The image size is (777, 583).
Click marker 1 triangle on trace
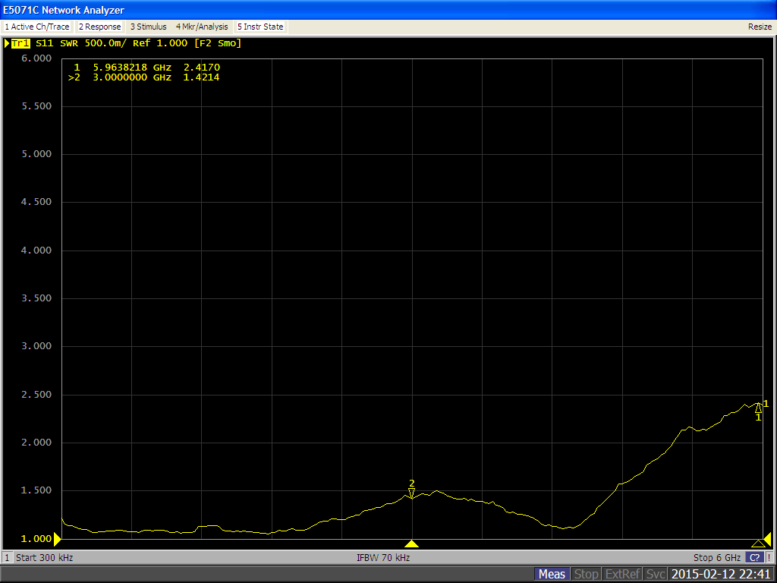pyautogui.click(x=758, y=408)
